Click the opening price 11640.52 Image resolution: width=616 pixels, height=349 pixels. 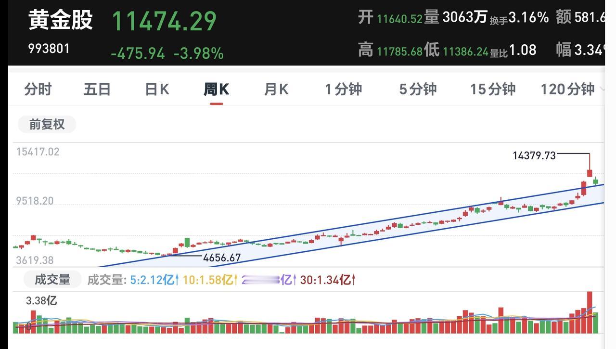point(399,19)
